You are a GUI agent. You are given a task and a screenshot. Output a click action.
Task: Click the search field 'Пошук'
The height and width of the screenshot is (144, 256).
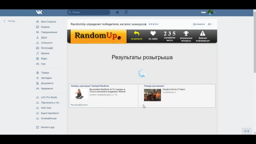click(x=89, y=12)
